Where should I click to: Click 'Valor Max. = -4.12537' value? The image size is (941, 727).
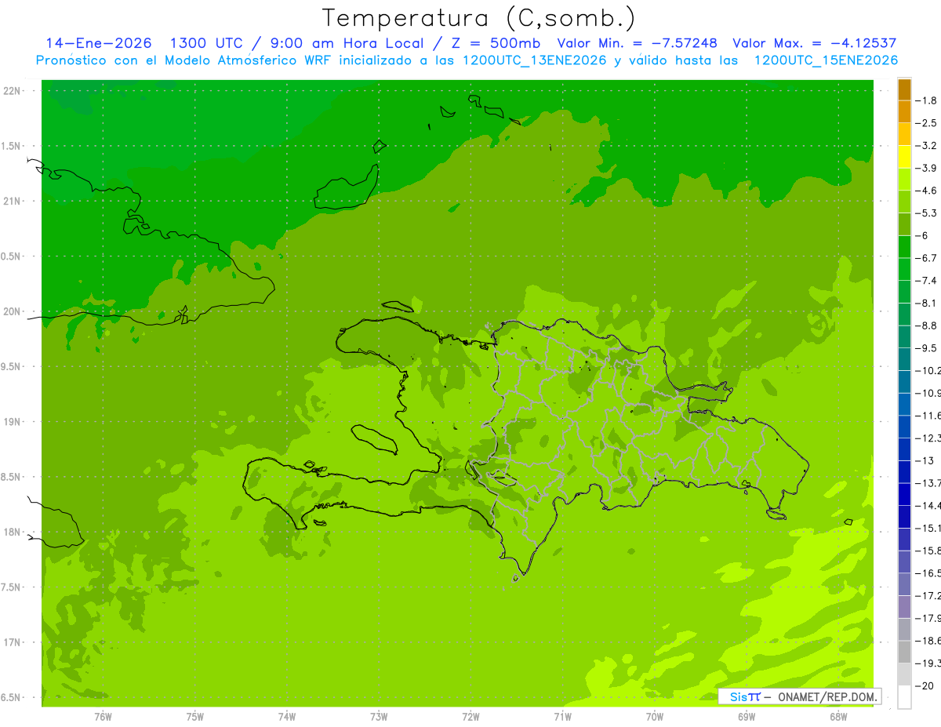click(815, 43)
